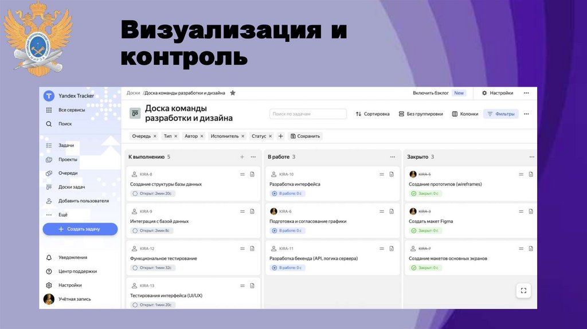Remove the Статус filter with its x

(271, 136)
